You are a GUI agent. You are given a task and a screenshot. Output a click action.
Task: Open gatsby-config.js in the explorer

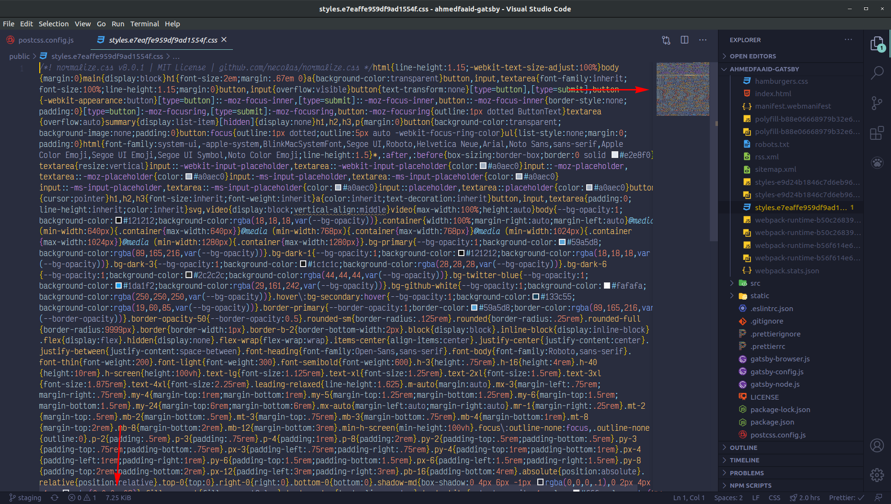tap(776, 372)
